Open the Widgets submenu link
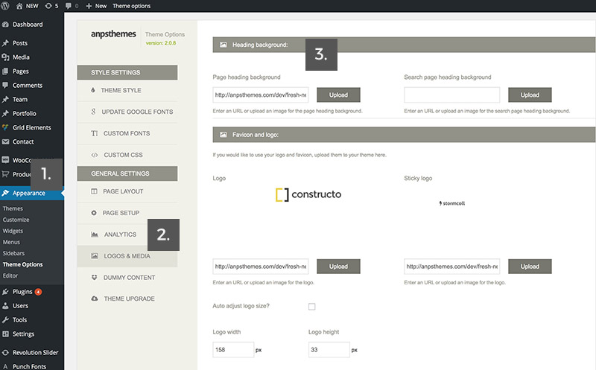596x370 pixels. 13,231
